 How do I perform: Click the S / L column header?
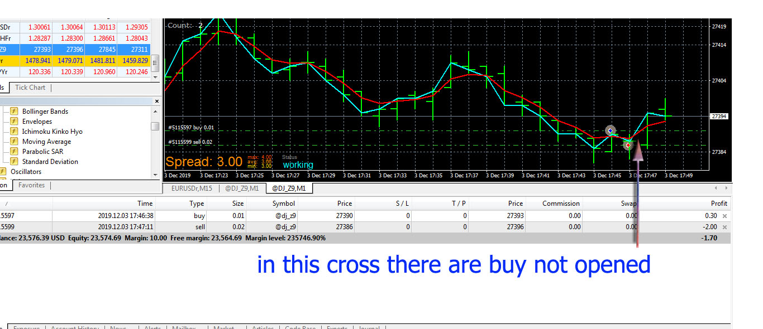402,204
